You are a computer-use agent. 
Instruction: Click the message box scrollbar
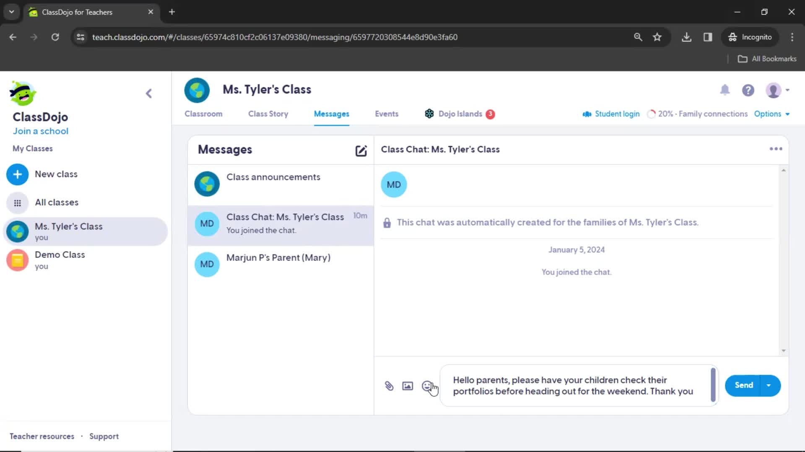click(x=713, y=385)
